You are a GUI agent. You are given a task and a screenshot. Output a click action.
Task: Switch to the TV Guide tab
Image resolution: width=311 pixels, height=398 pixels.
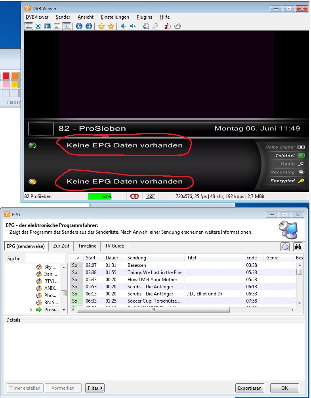click(x=114, y=246)
